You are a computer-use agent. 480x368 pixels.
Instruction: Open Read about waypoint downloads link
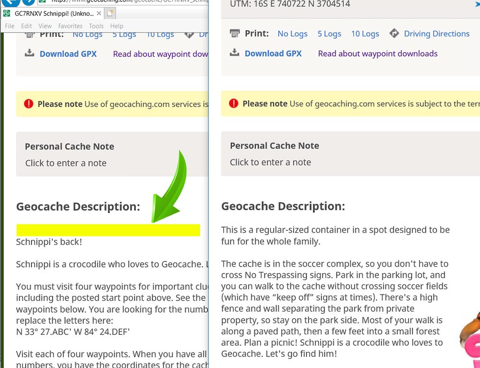point(378,54)
